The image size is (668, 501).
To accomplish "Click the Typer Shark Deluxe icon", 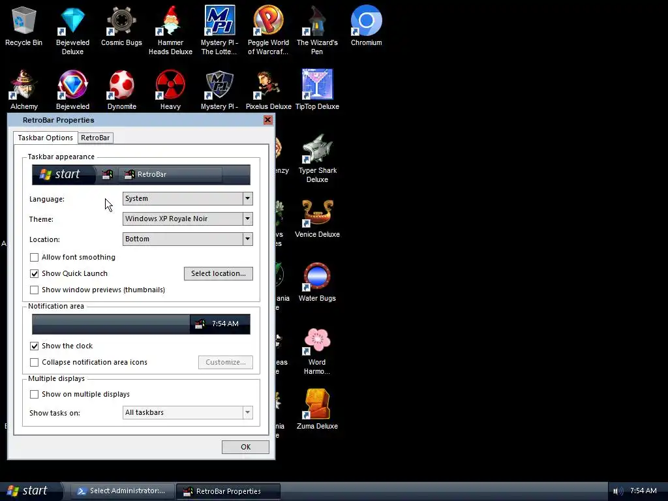I will click(x=318, y=158).
